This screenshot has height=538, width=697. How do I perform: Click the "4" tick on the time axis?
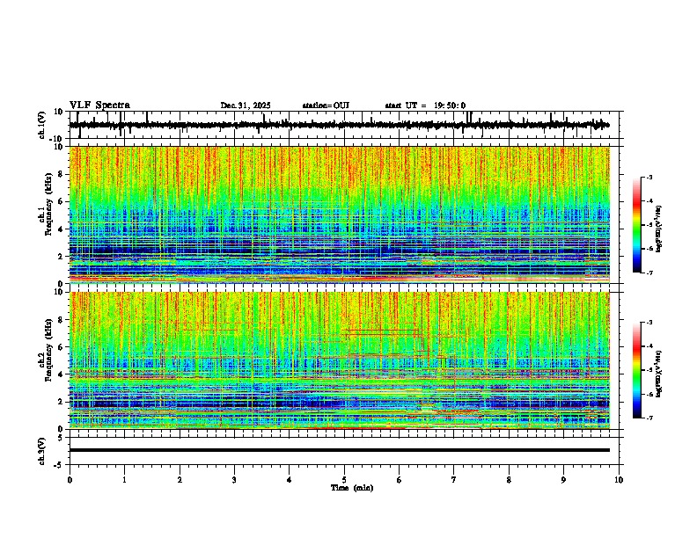(x=290, y=480)
